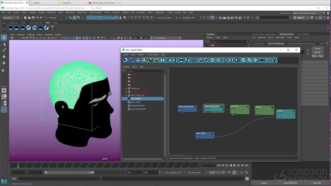The image size is (331, 186).
Task: Switch to the Attribute Editor tab
Action: [x=287, y=34]
